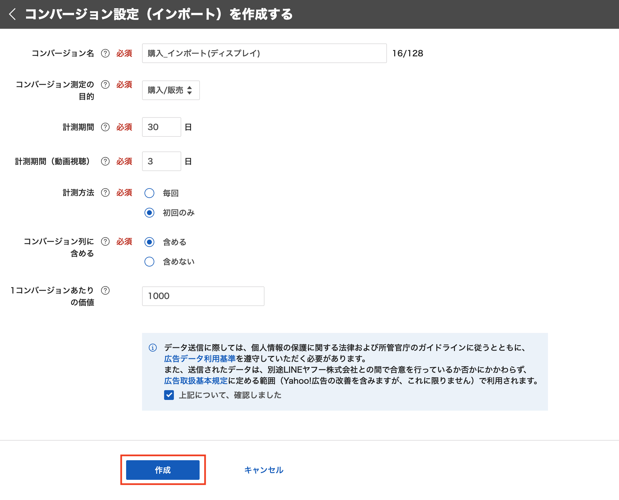Toggle the 上記について、確認しました checkbox
Viewport: 619px width, 500px height.
(169, 395)
